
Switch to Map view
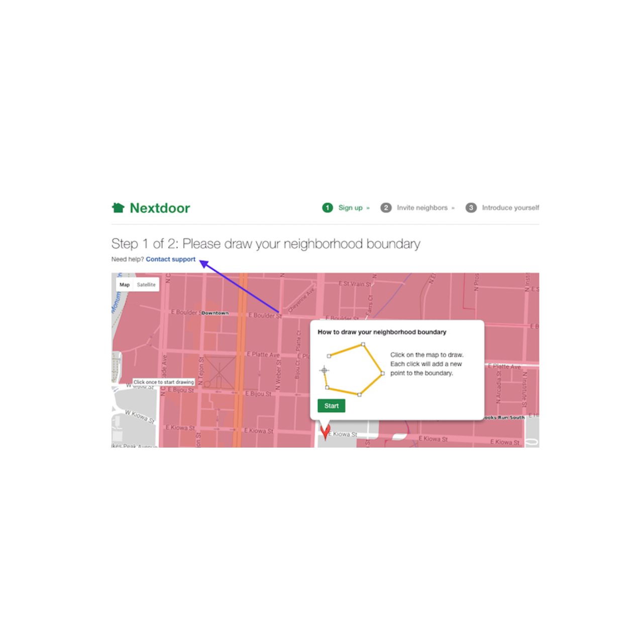click(125, 285)
